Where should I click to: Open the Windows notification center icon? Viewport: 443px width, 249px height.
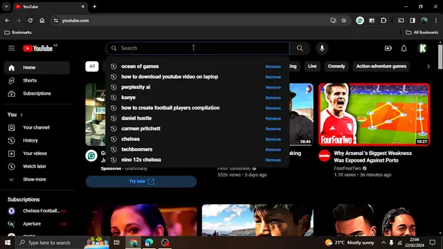(432, 243)
